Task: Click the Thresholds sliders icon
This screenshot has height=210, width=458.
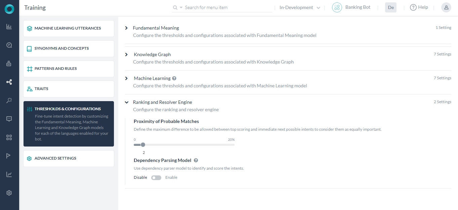Action: point(30,109)
